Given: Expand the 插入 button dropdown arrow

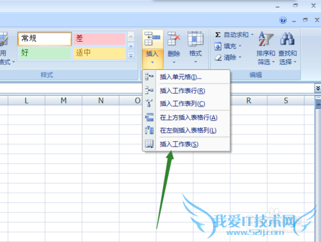Looking at the screenshot, I should point(152,62).
